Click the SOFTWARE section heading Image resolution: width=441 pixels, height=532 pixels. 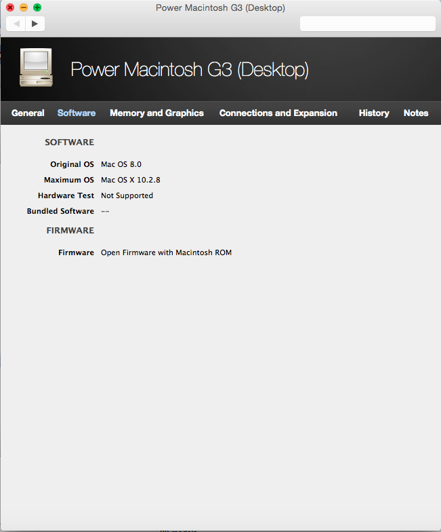point(69,142)
